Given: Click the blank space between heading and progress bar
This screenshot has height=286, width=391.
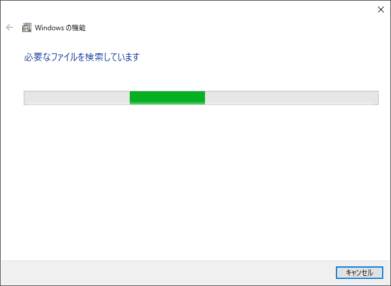Looking at the screenshot, I should tap(195, 77).
